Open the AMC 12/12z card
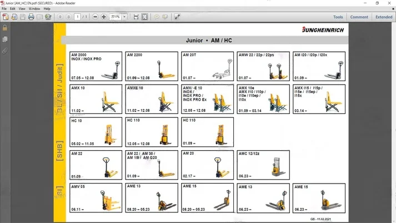Viewport: 396px width, 223px height. [x=263, y=165]
